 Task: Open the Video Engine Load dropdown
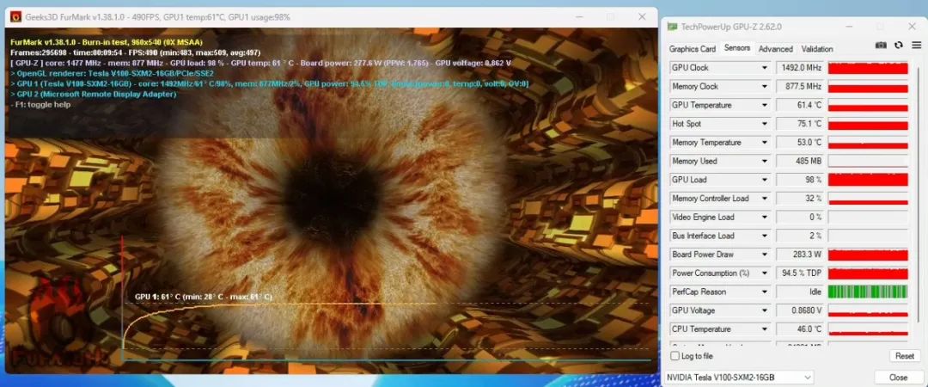[765, 217]
